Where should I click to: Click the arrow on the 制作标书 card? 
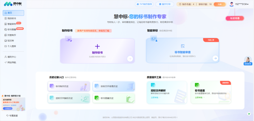130,59
